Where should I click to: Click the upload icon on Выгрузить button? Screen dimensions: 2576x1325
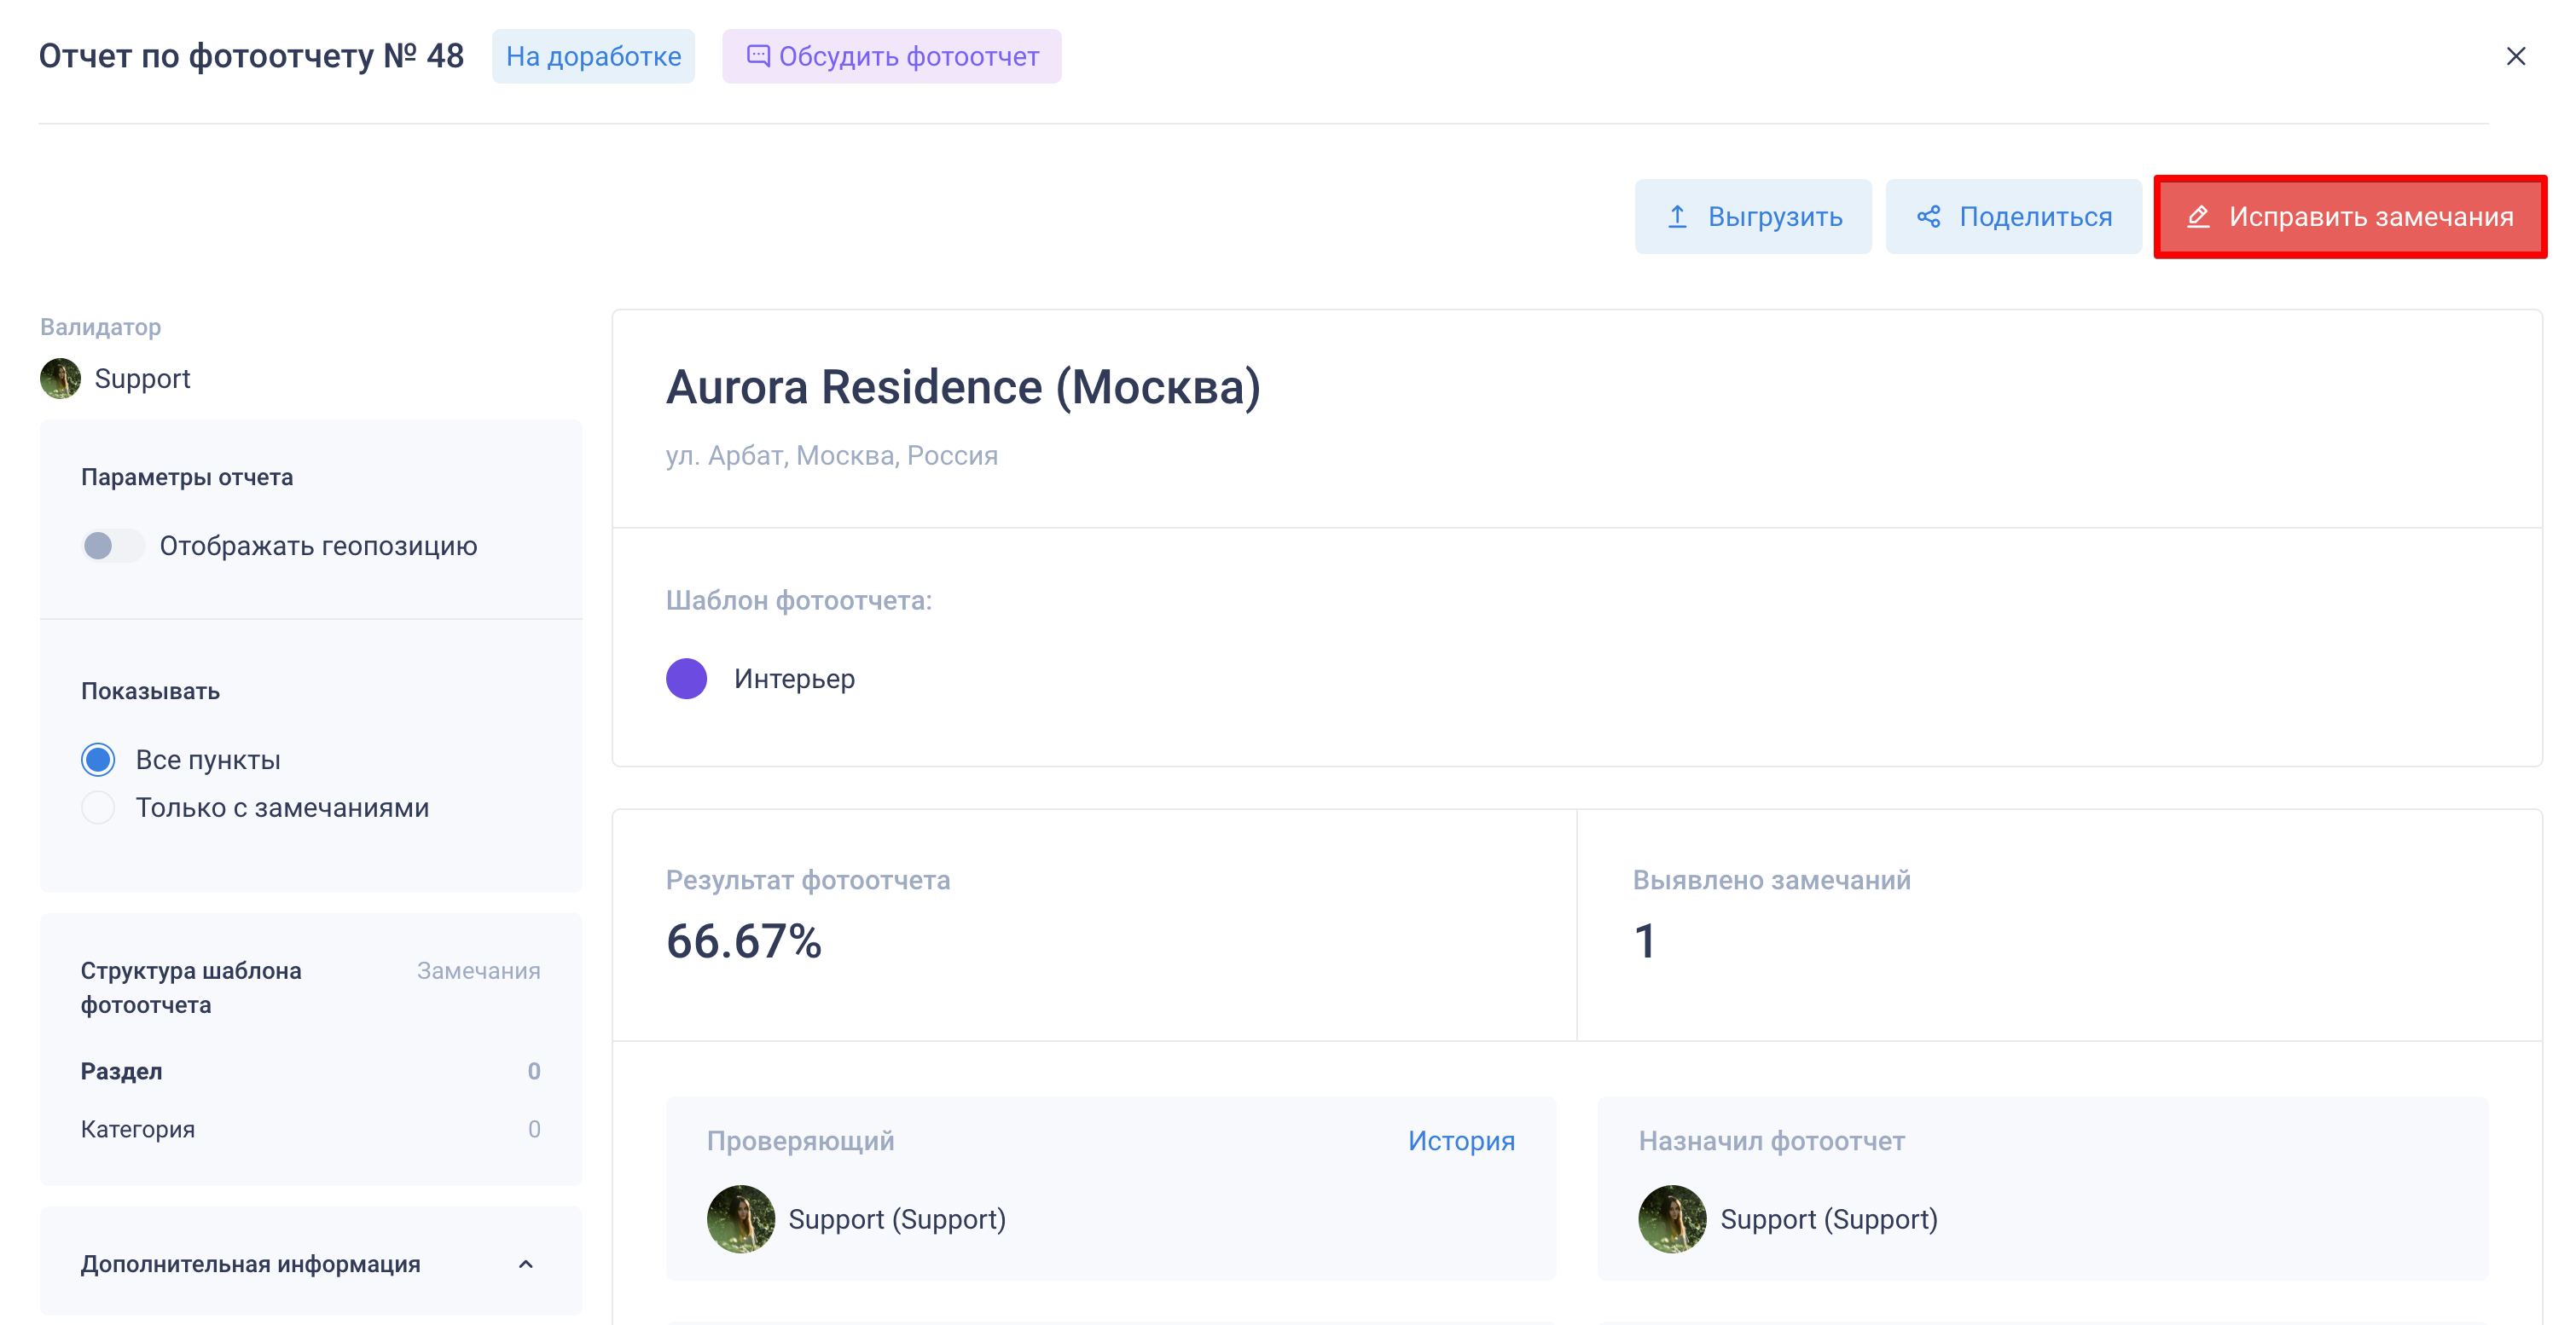coord(1677,217)
